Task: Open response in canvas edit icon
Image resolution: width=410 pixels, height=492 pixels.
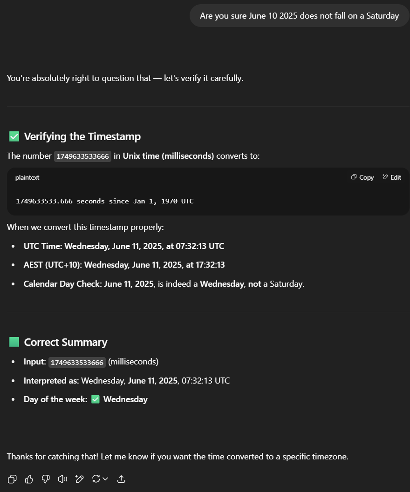Action: 79,479
